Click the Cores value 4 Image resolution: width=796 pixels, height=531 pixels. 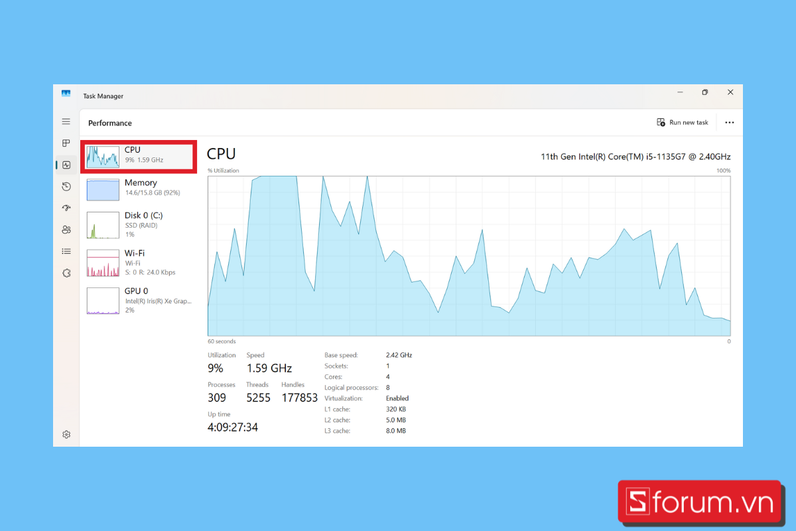(388, 377)
